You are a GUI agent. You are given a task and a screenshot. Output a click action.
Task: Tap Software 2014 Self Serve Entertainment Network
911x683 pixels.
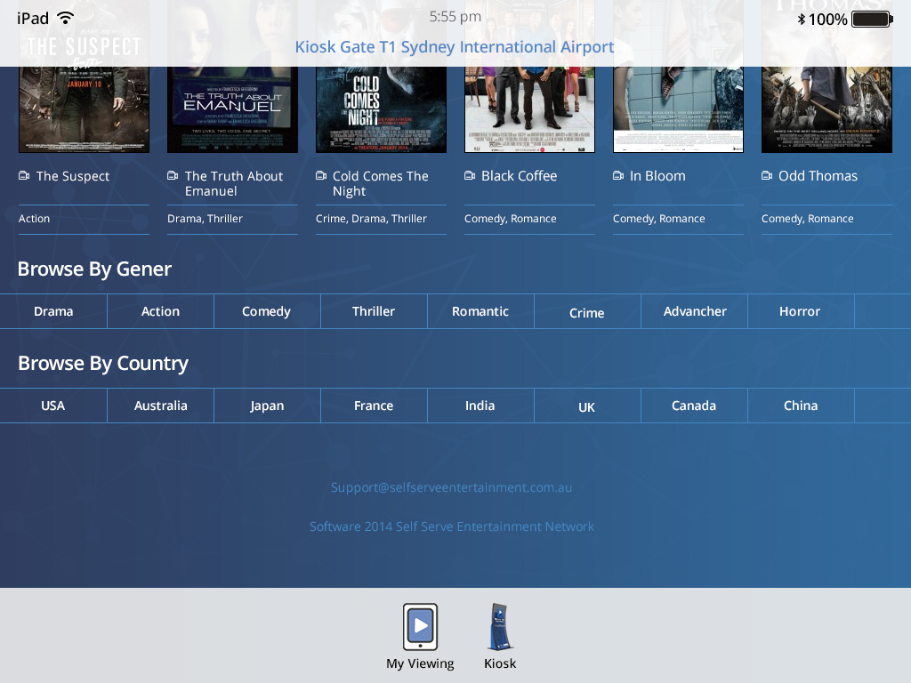pyautogui.click(x=451, y=526)
